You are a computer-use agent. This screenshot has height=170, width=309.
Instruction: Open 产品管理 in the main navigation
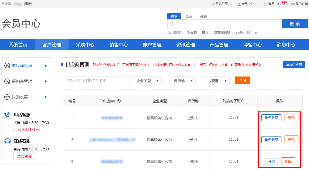point(219,45)
